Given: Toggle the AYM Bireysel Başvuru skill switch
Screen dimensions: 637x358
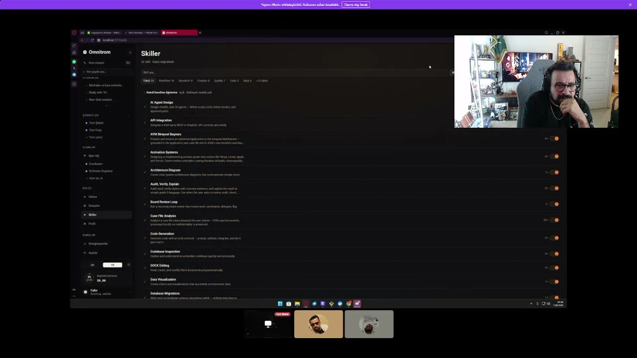Looking at the screenshot, I should (555, 139).
